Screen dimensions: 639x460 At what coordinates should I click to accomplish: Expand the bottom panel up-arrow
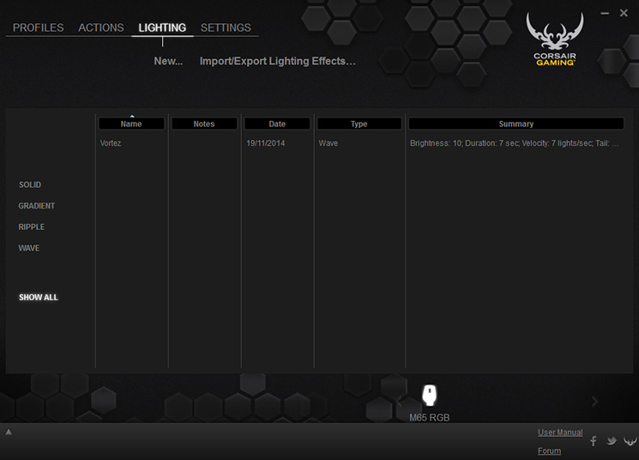(x=9, y=432)
